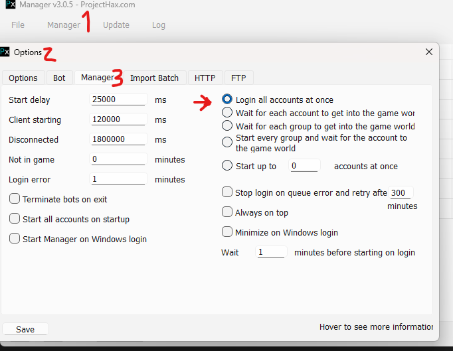The width and height of the screenshot is (453, 351).
Task: Select Login all accounts at once
Action: 227,100
